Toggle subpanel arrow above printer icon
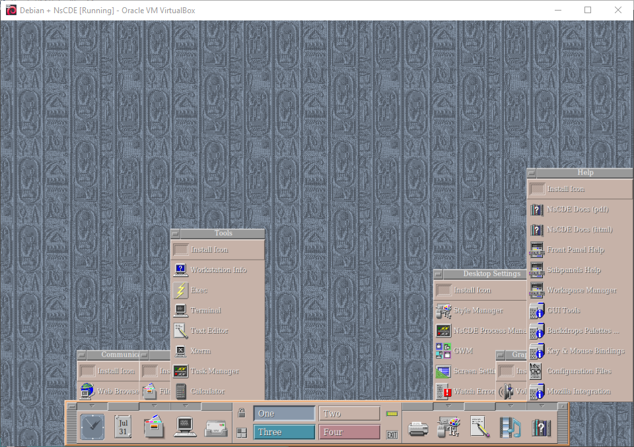634x447 pixels. point(417,406)
